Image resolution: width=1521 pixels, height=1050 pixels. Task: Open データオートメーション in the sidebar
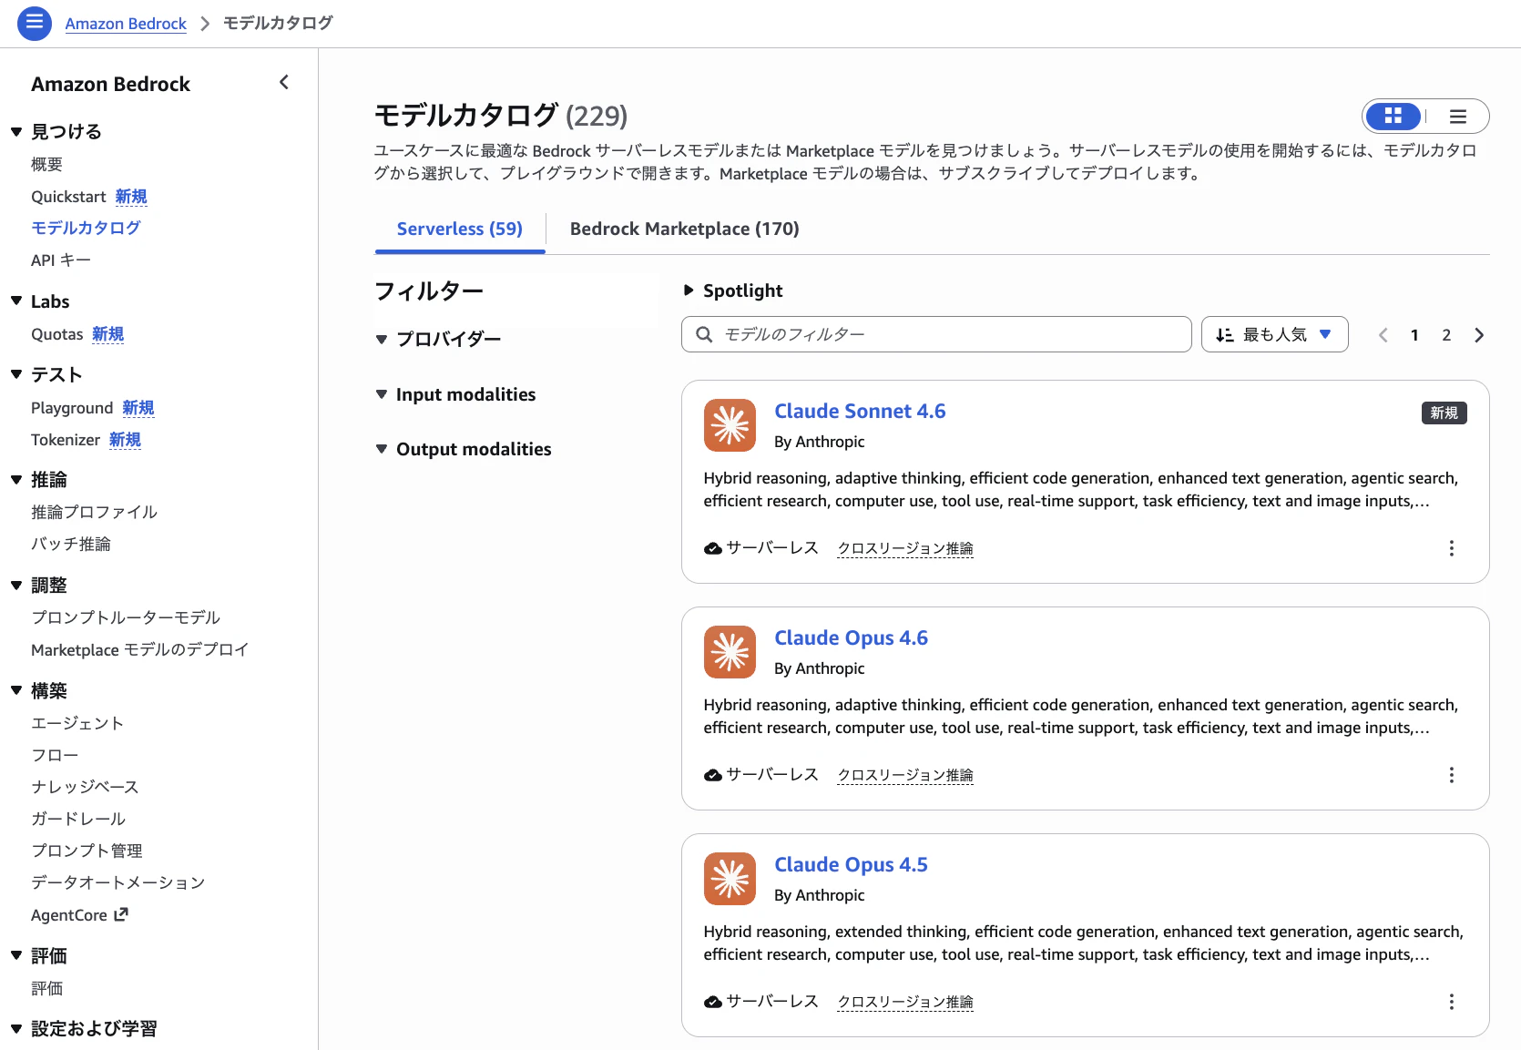coord(118,882)
